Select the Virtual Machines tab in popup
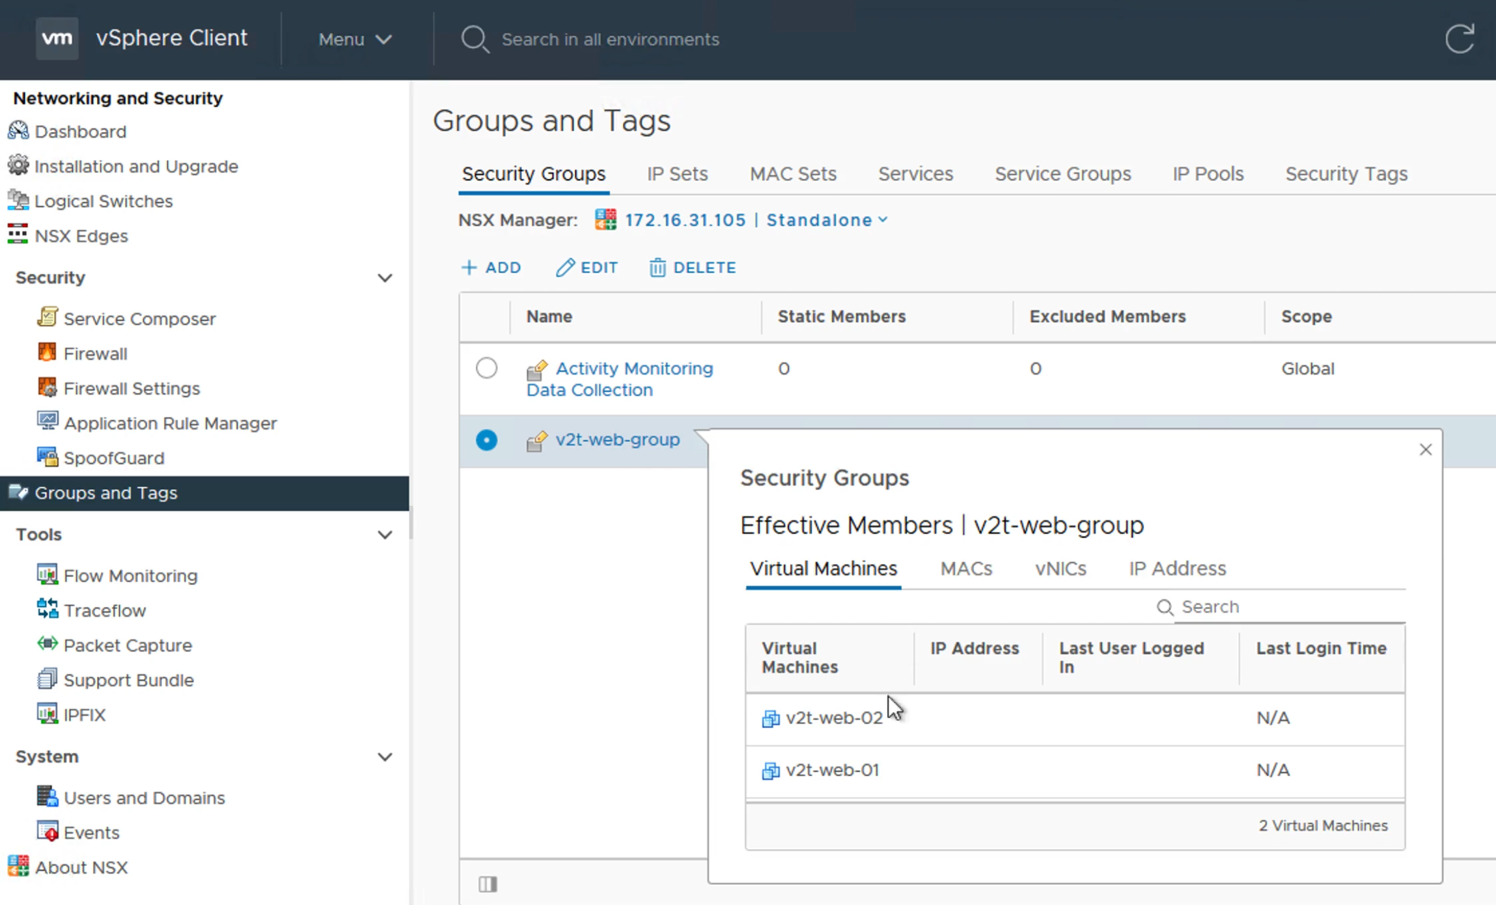Image resolution: width=1496 pixels, height=905 pixels. 824,568
